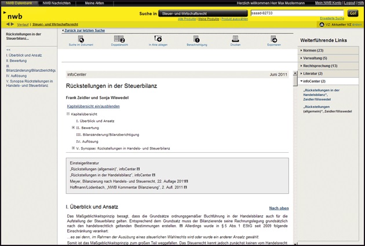365x246 pixels.
Task: Print document using the Drucken icon
Action: tap(235, 39)
